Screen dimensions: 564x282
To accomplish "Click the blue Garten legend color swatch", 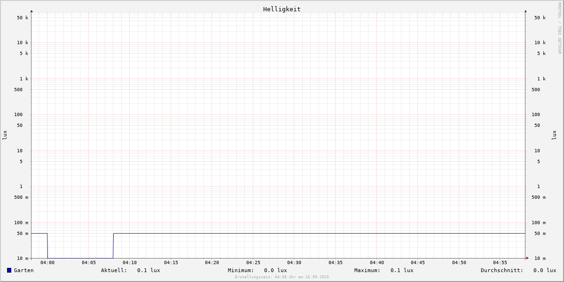I will [9, 270].
